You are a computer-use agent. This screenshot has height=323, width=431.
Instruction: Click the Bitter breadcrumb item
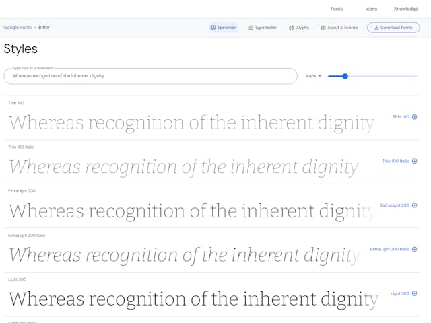(44, 27)
